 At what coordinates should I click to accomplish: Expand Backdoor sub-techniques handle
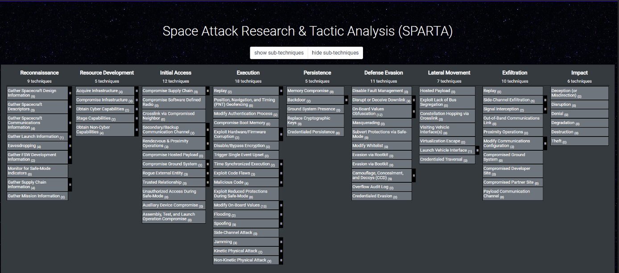coord(346,100)
